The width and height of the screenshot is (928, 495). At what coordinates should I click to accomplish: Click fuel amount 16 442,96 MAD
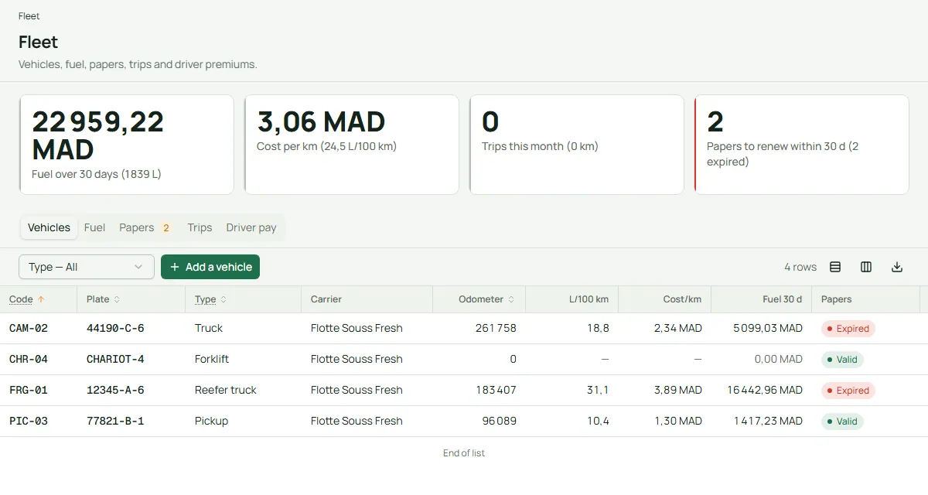(x=765, y=390)
